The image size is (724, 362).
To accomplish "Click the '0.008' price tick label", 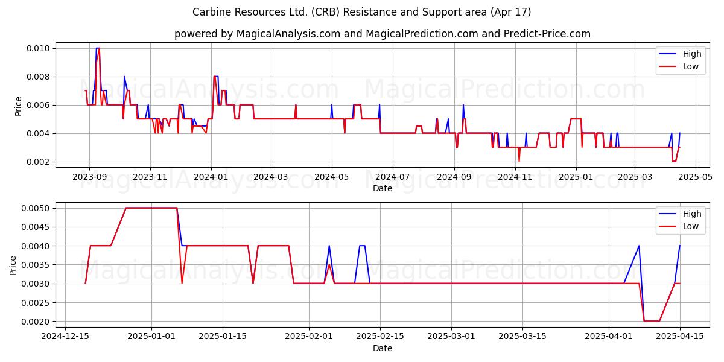I will click(39, 77).
